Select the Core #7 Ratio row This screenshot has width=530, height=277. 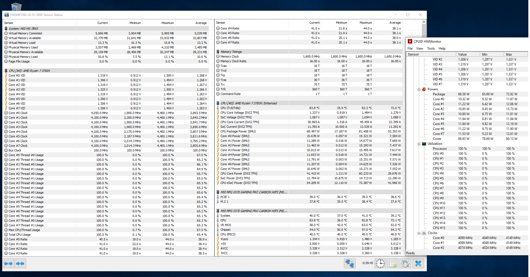point(309,42)
